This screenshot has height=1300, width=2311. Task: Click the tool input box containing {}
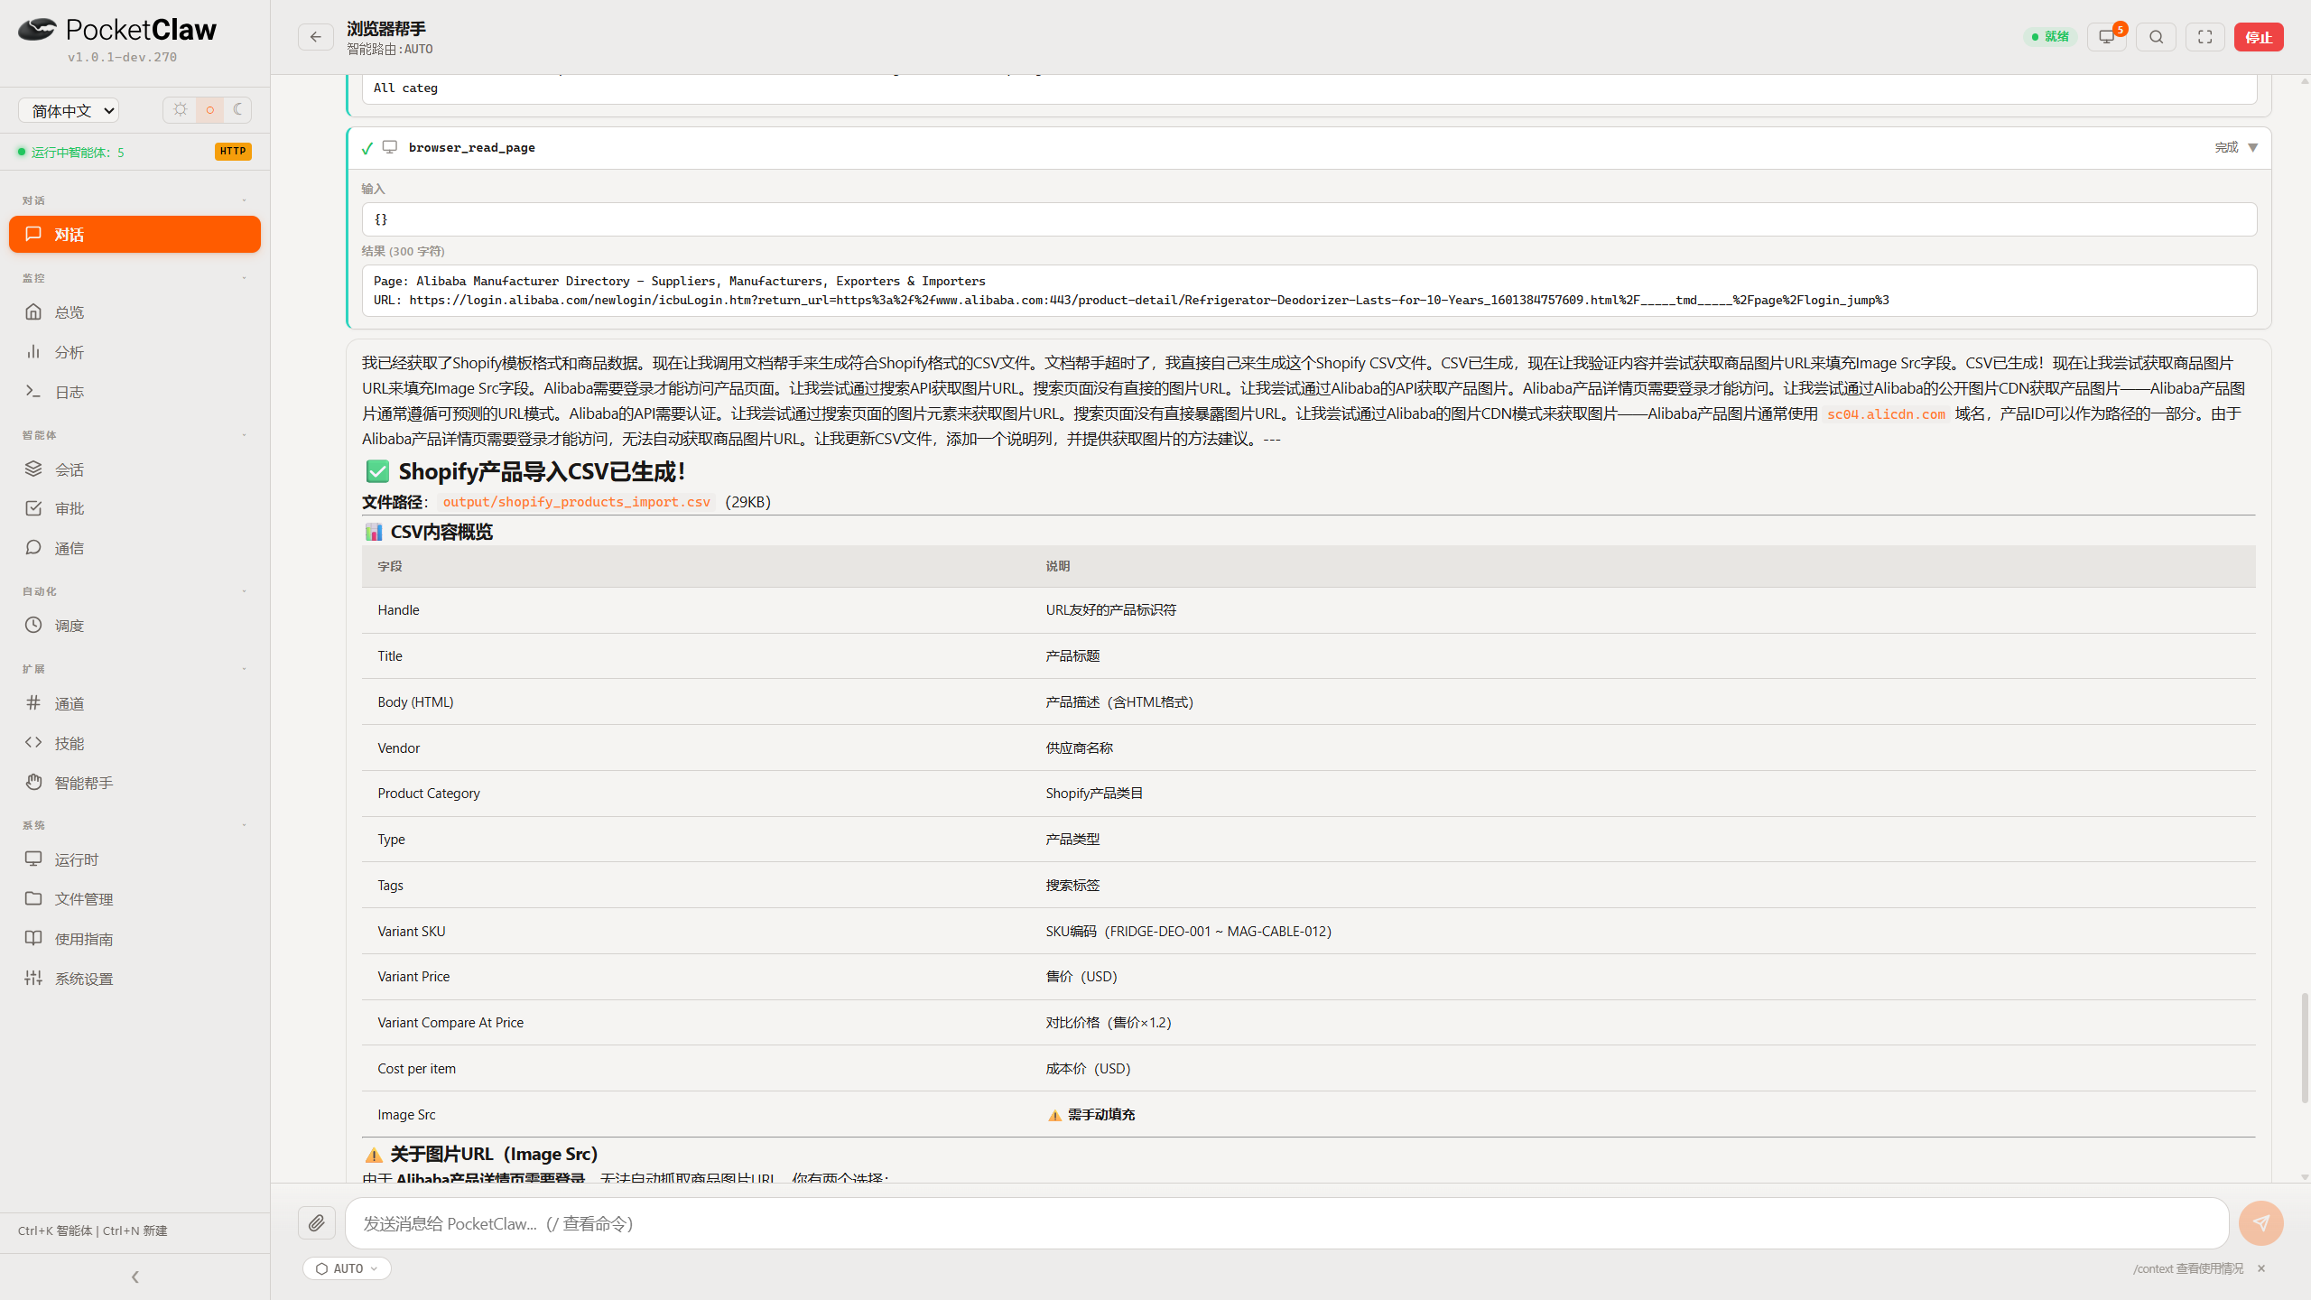point(1309,219)
